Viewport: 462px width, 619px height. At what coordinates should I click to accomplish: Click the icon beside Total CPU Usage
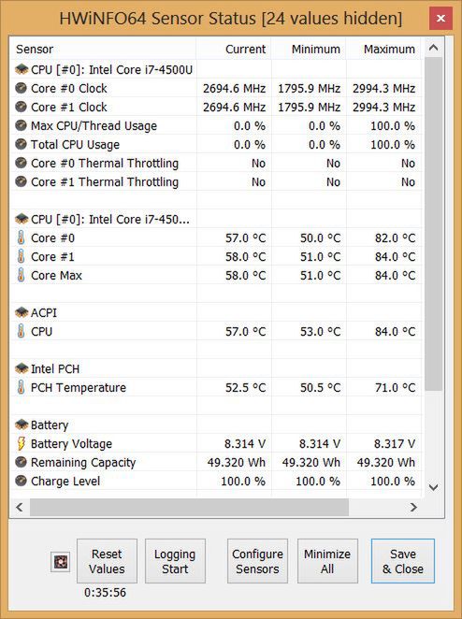(x=21, y=145)
